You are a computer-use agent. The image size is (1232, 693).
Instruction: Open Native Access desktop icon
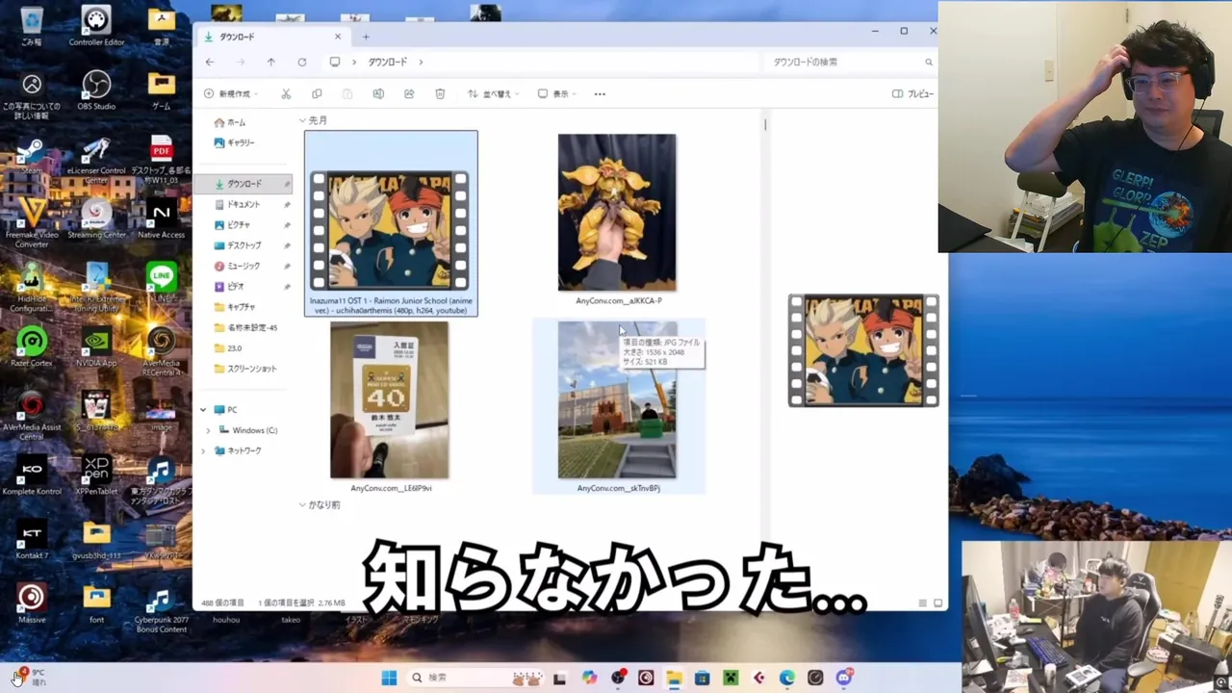pyautogui.click(x=161, y=218)
